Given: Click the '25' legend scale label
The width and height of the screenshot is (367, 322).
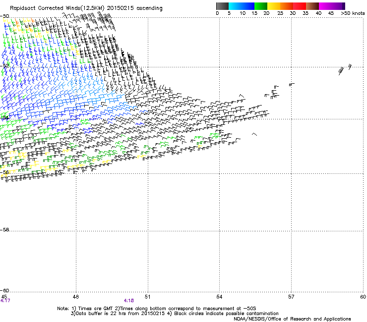Looking at the screenshot, I should (280, 13).
